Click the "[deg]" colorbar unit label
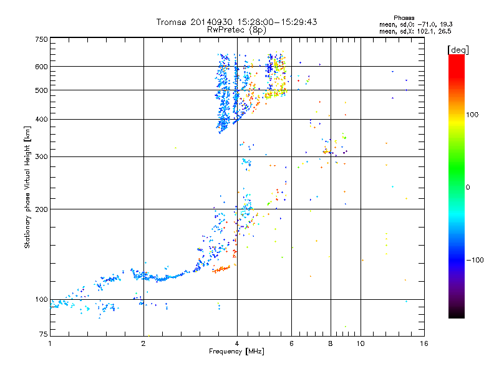The image size is (499, 374). 458,50
